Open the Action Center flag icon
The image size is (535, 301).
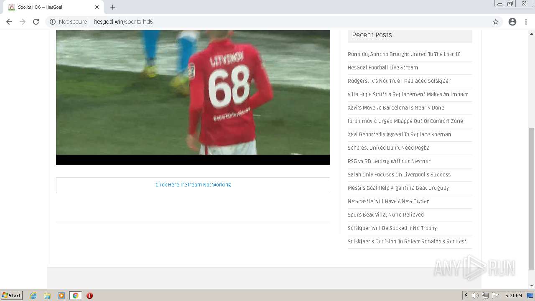tap(495, 296)
